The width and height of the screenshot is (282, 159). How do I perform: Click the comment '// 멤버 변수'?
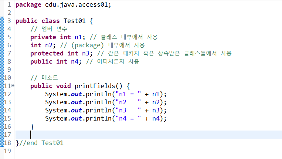[49, 29]
